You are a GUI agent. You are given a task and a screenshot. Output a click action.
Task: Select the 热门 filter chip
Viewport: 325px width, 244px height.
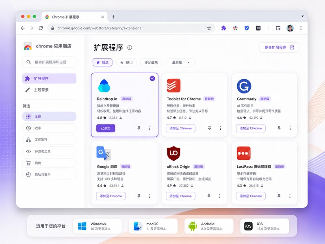[x=126, y=62]
